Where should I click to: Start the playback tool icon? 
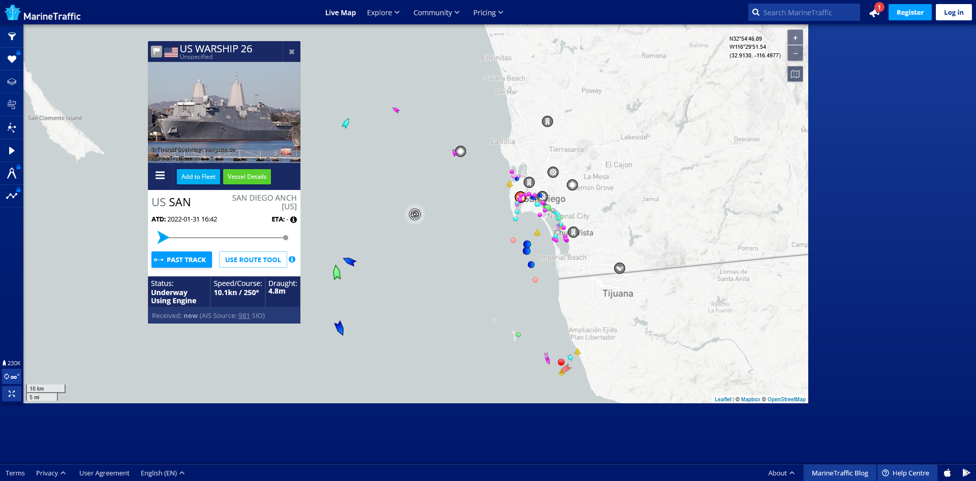pos(12,150)
